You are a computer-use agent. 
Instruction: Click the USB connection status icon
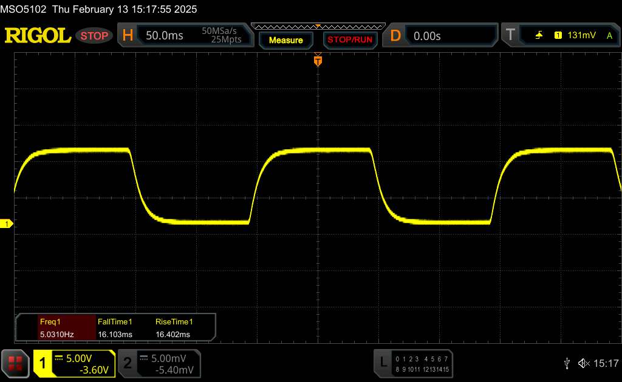pos(567,363)
